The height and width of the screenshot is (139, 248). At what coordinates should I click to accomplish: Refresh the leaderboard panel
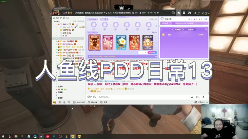(x=206, y=29)
